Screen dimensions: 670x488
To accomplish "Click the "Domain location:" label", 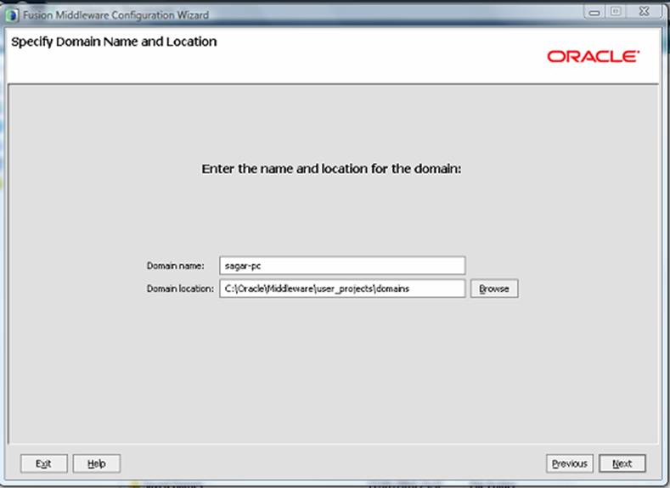I will tap(180, 289).
